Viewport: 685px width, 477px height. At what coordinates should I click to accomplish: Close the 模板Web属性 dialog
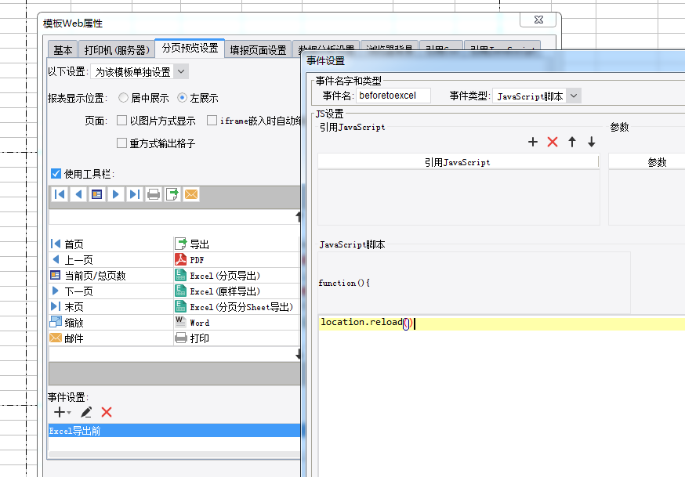(x=538, y=20)
